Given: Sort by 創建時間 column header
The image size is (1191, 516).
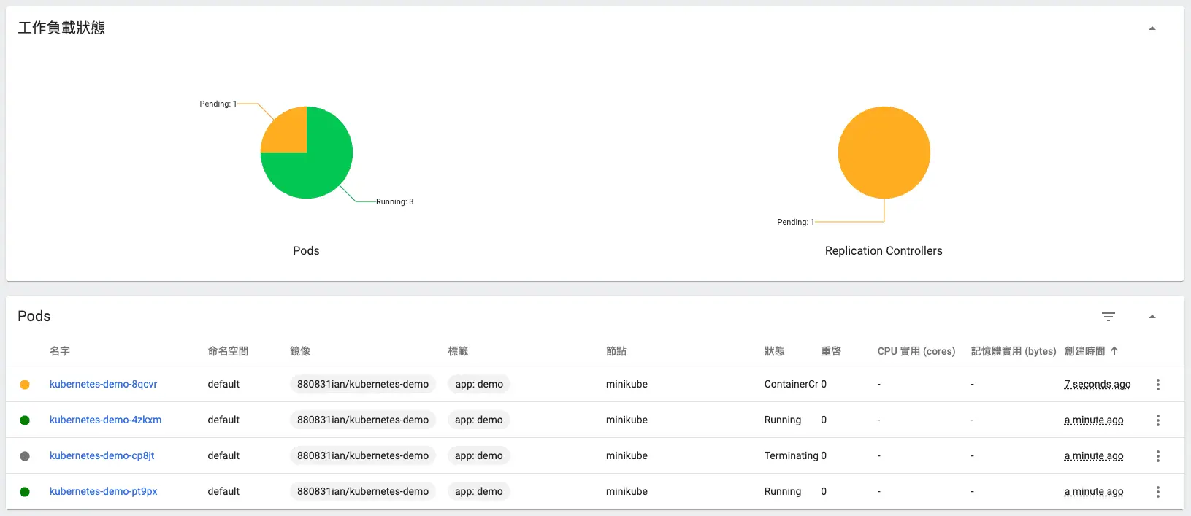Looking at the screenshot, I should (x=1084, y=351).
